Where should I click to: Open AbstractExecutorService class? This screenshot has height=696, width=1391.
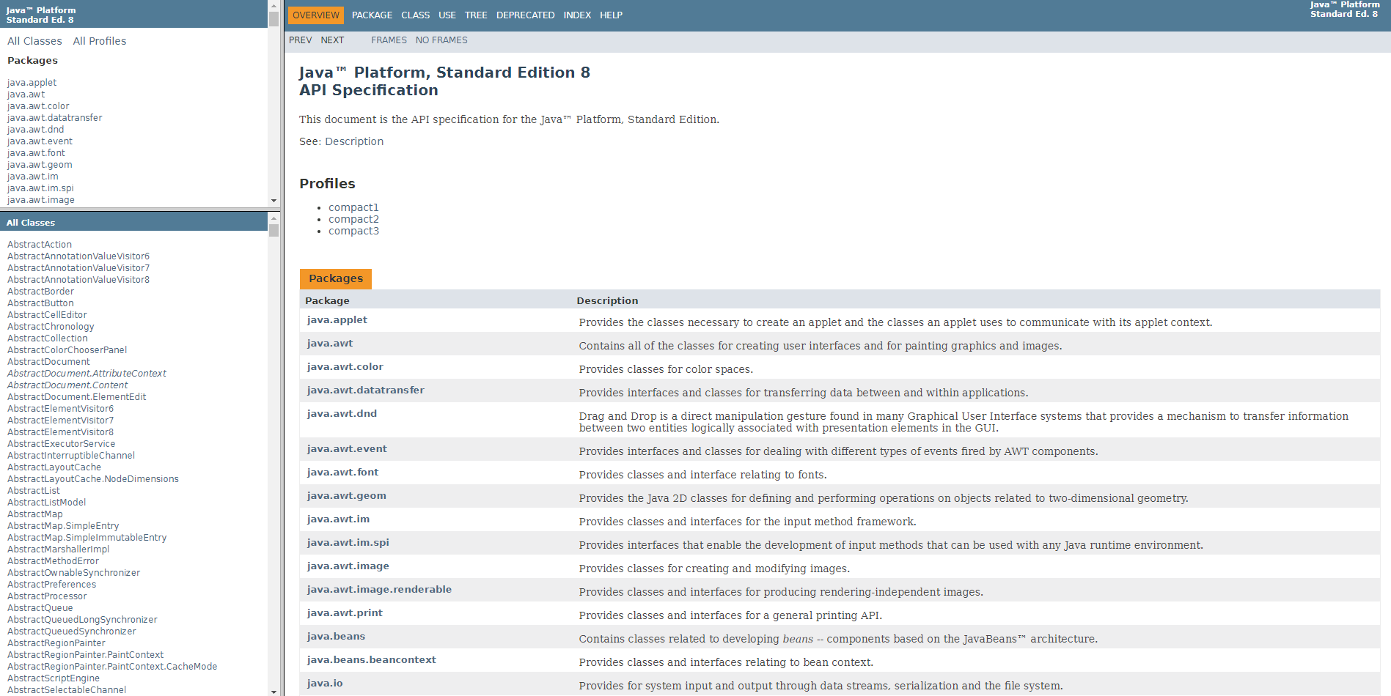pyautogui.click(x=62, y=444)
